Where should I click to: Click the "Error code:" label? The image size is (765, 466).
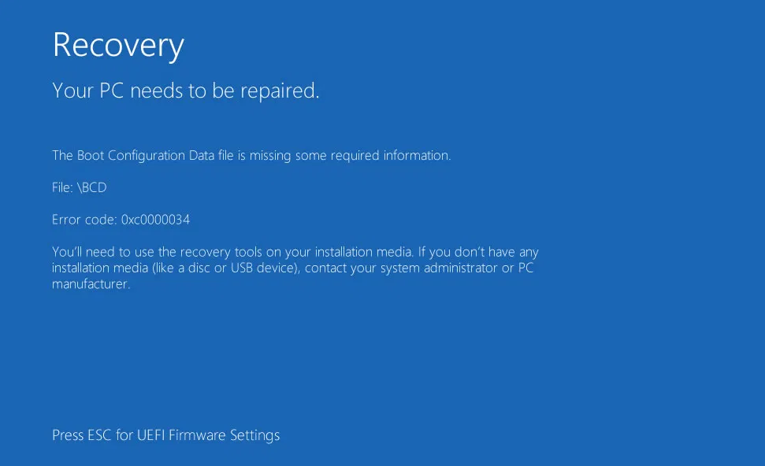coord(84,220)
